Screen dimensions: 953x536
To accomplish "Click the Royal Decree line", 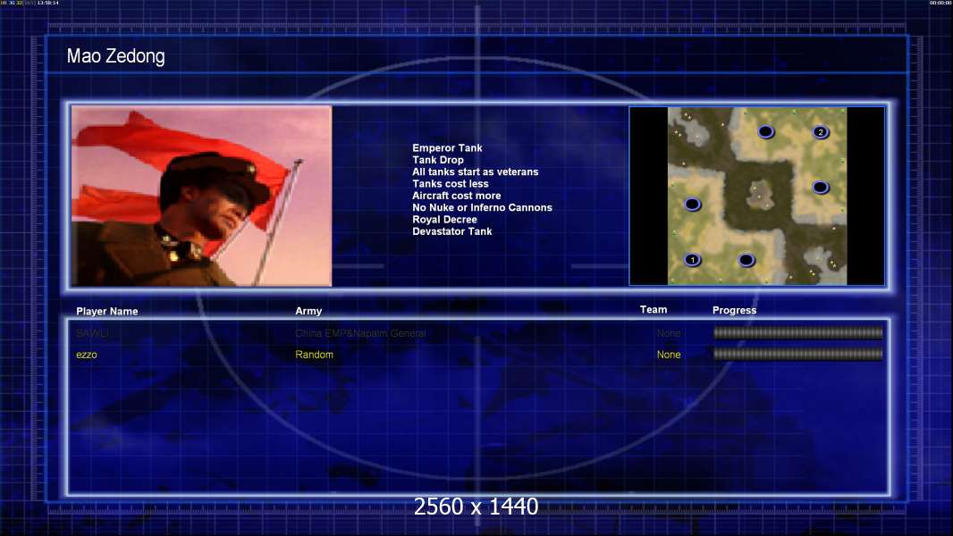I will pyautogui.click(x=444, y=219).
